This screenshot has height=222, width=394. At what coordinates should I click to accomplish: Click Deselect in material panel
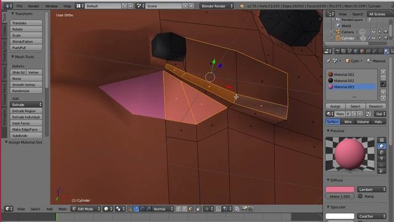(376, 106)
